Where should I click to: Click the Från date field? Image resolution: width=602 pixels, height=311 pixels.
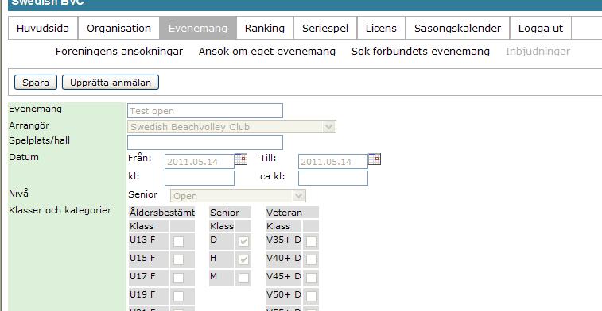pos(200,161)
